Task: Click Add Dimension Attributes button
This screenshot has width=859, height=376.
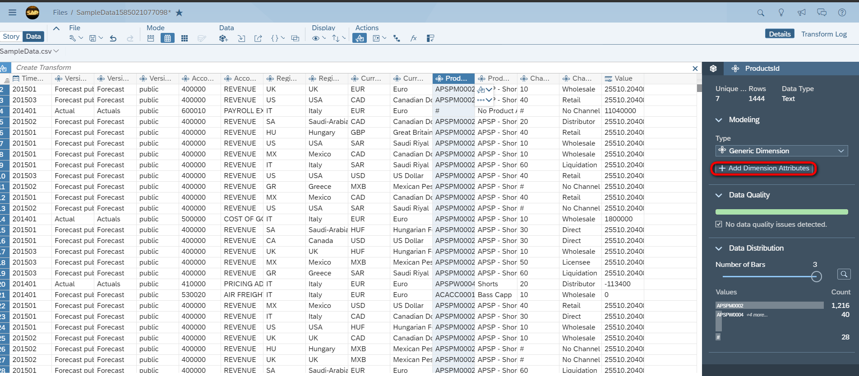Action: (x=764, y=168)
